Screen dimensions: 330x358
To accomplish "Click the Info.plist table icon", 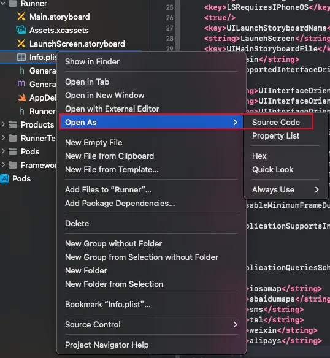I will [21, 57].
